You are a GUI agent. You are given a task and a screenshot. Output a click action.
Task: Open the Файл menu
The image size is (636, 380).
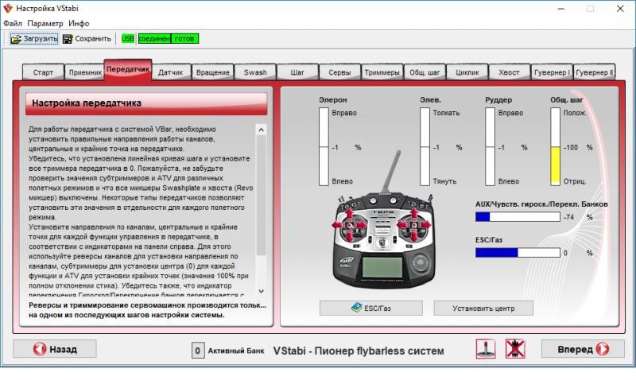coord(13,23)
